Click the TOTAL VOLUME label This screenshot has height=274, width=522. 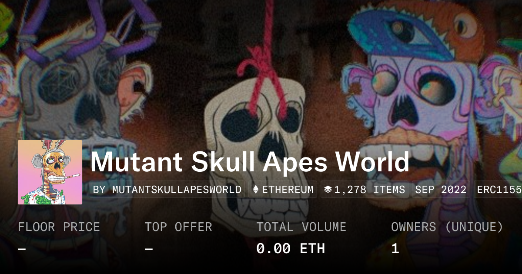301,227
